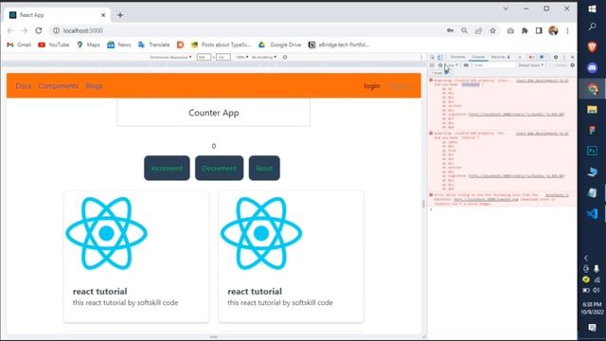The height and width of the screenshot is (341, 606).
Task: Open the YouTube bookmark
Action: [54, 45]
